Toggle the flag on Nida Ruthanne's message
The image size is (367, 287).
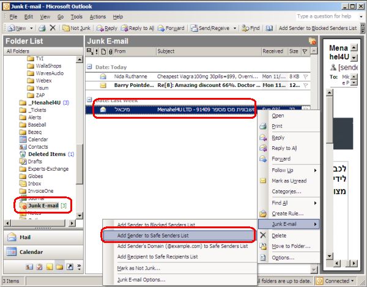[x=305, y=76]
